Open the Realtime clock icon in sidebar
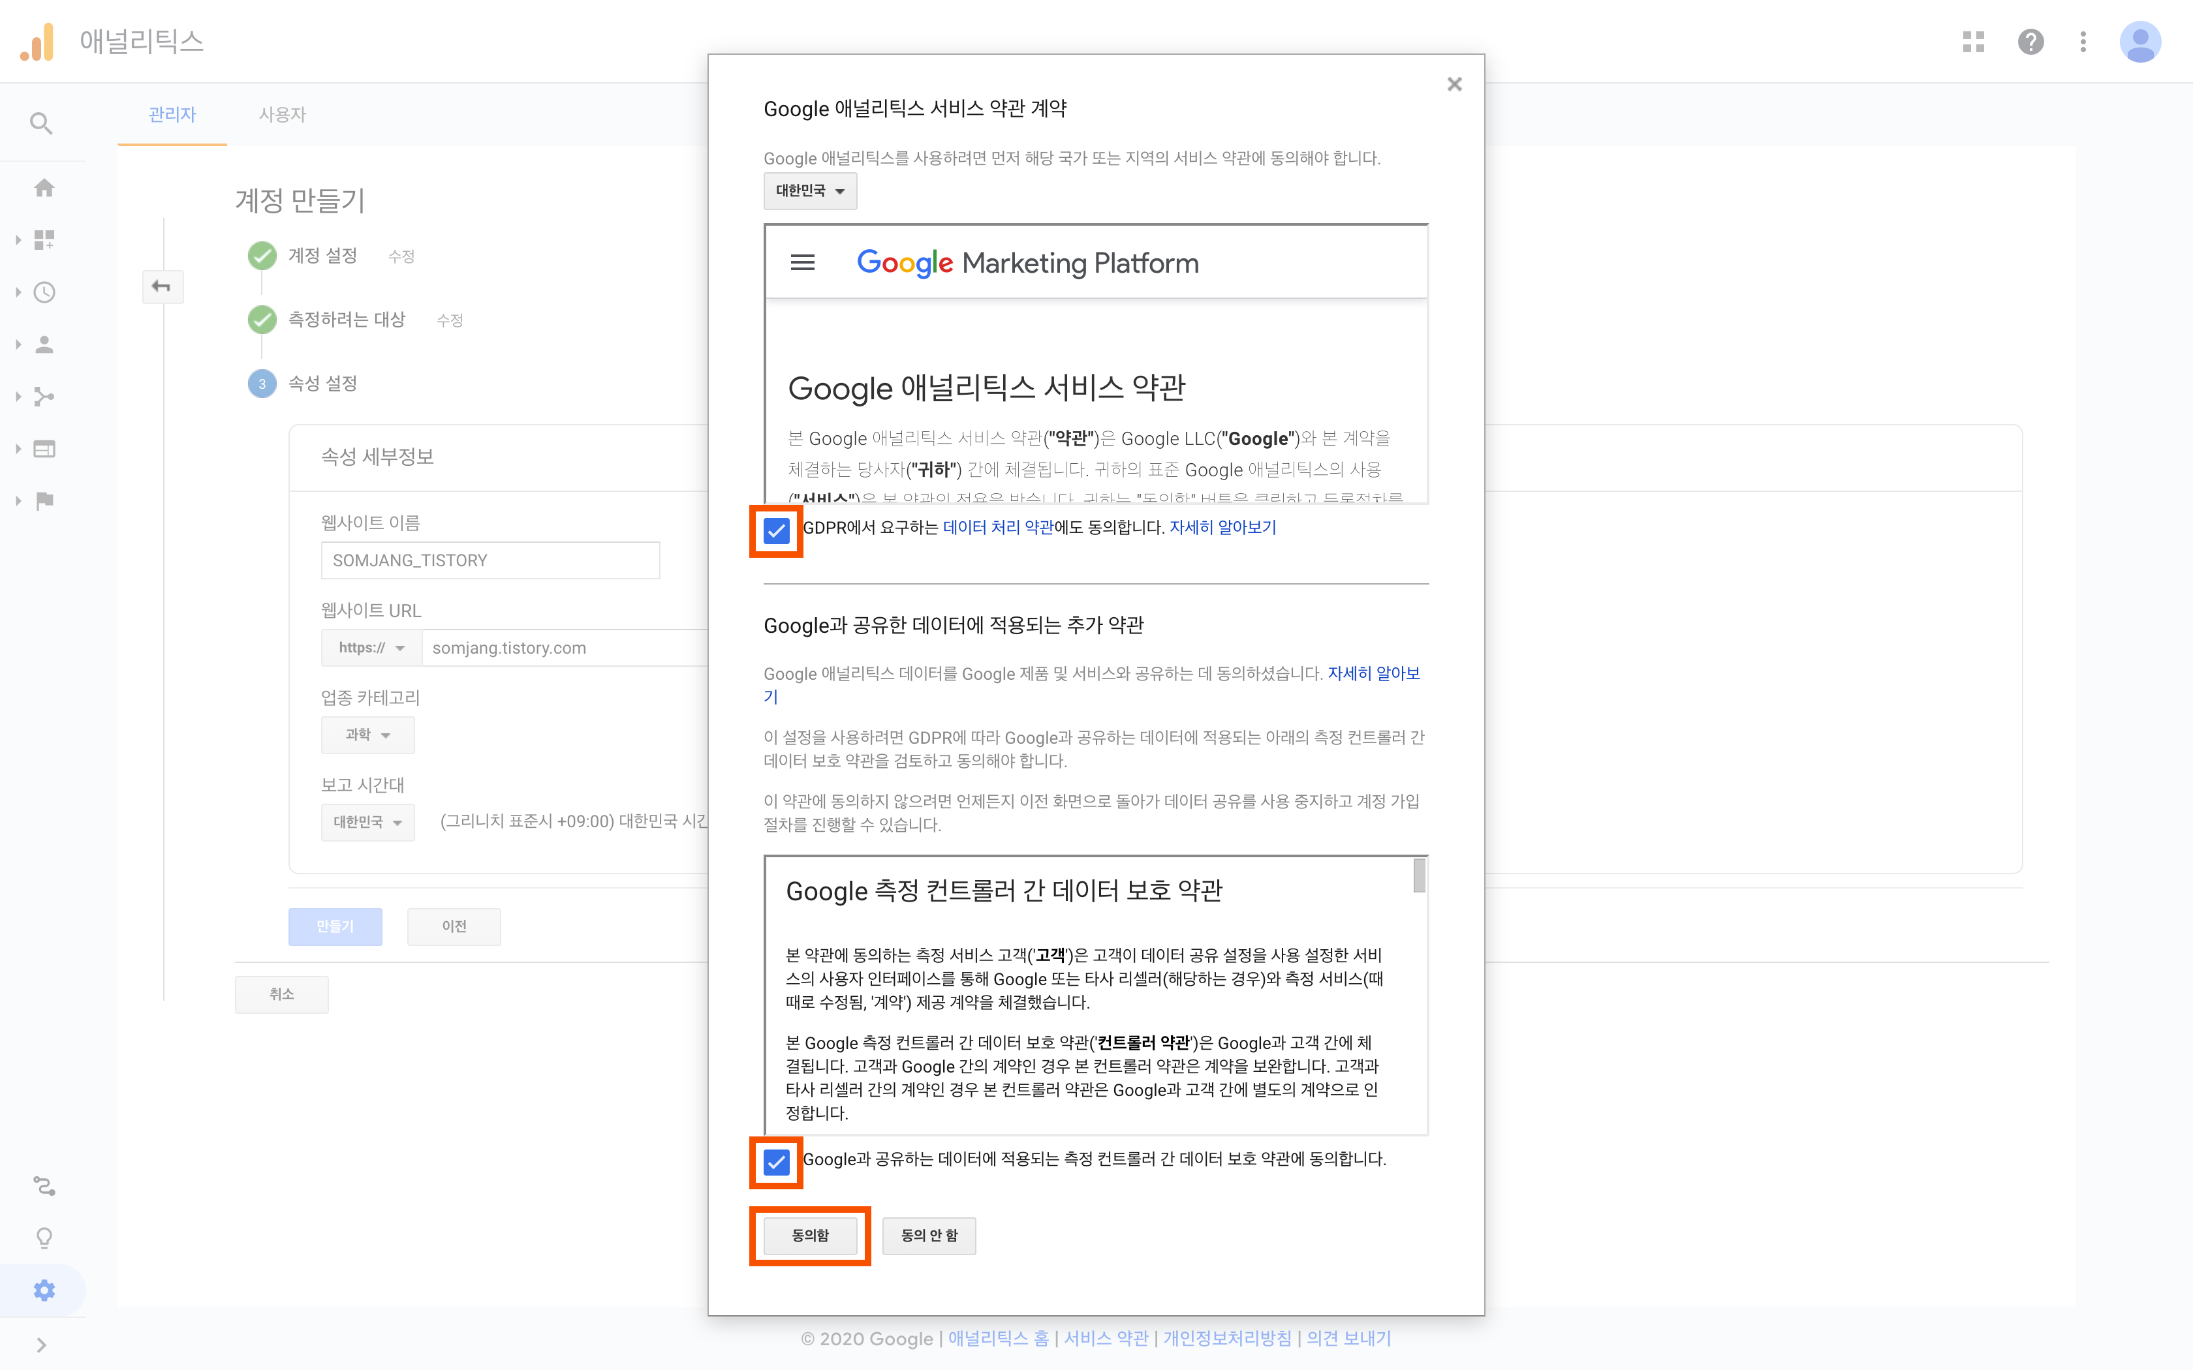Viewport: 2193px width, 1370px height. pos(44,292)
